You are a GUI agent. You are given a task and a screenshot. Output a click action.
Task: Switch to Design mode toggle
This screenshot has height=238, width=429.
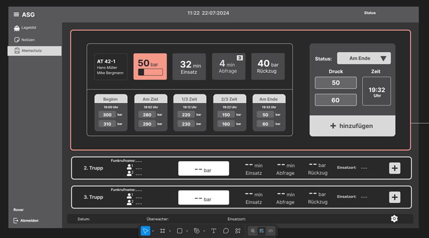(x=261, y=231)
